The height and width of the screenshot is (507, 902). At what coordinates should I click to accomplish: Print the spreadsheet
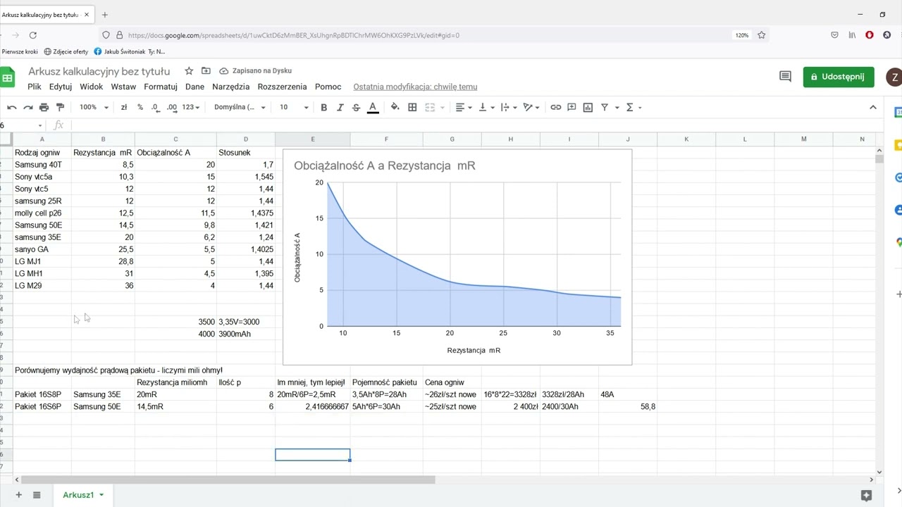[x=44, y=107]
